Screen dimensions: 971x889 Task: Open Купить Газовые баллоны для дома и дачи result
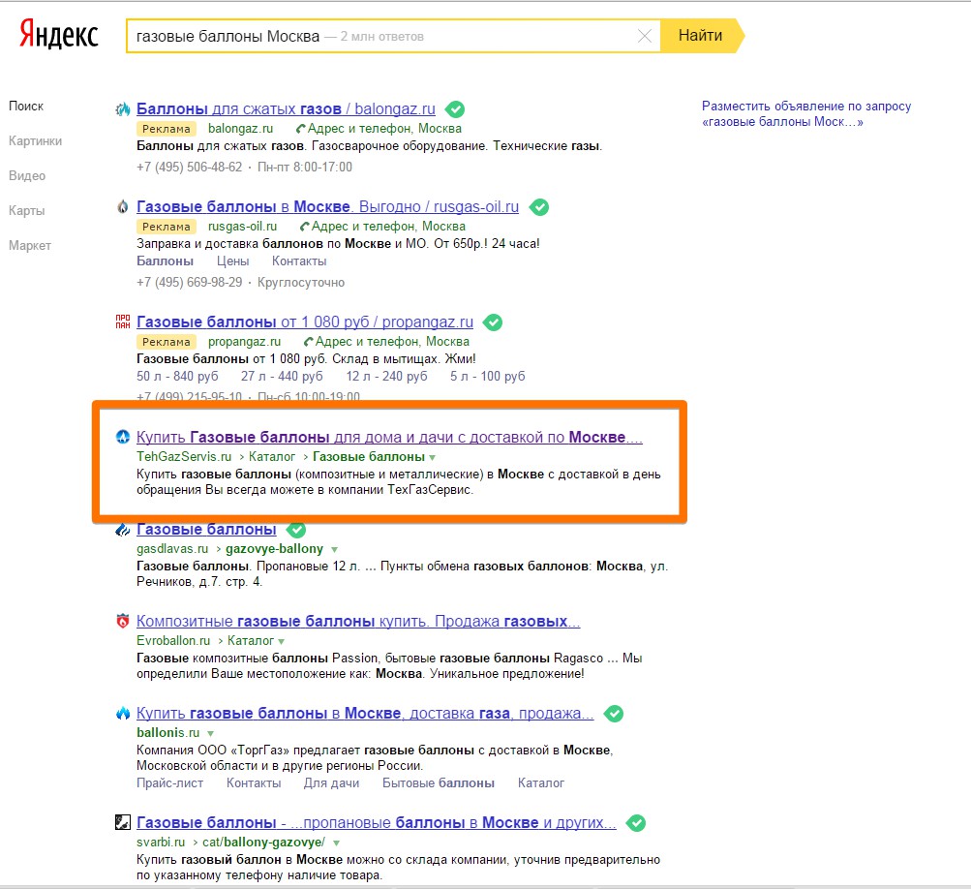tap(389, 438)
